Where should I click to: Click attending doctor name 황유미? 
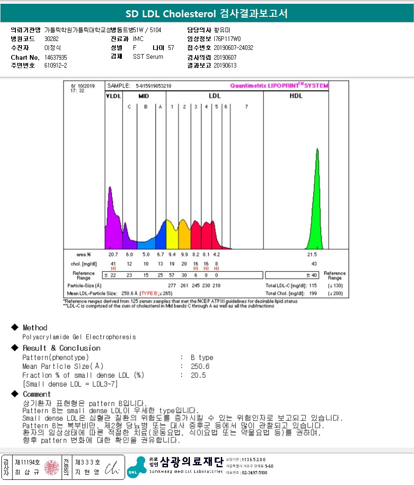point(222,30)
